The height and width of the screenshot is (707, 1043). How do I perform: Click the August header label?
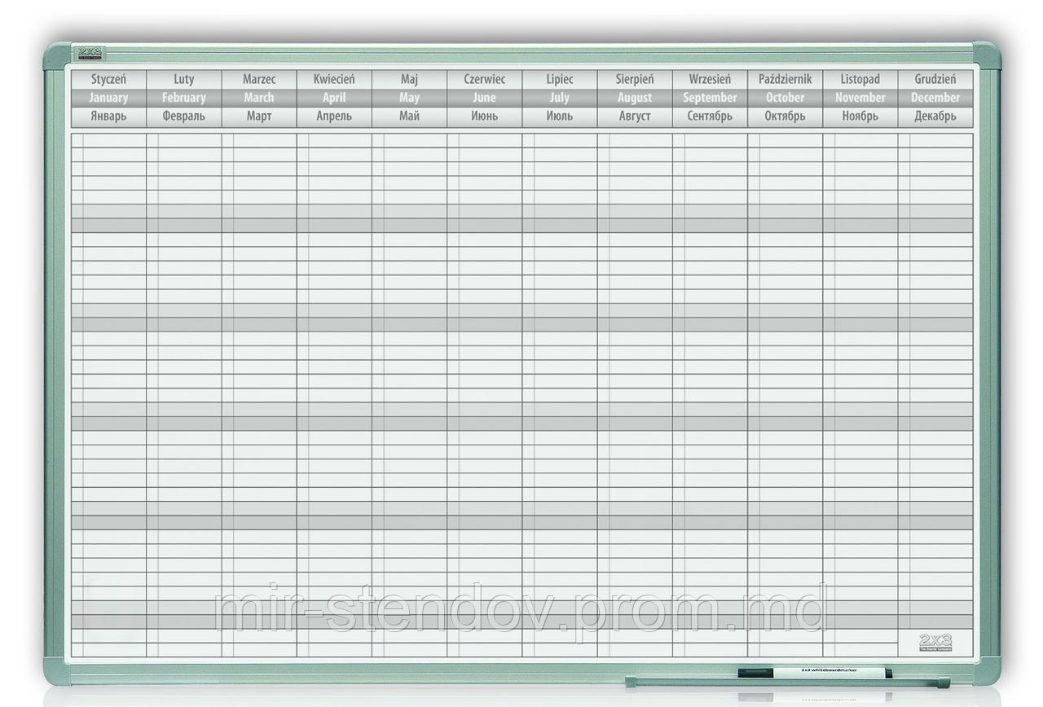pos(635,98)
